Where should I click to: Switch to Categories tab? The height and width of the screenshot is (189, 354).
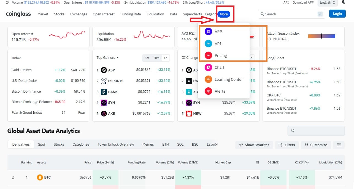(x=81, y=144)
